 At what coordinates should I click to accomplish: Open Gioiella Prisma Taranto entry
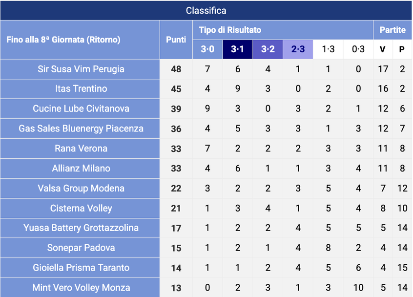pos(80,268)
